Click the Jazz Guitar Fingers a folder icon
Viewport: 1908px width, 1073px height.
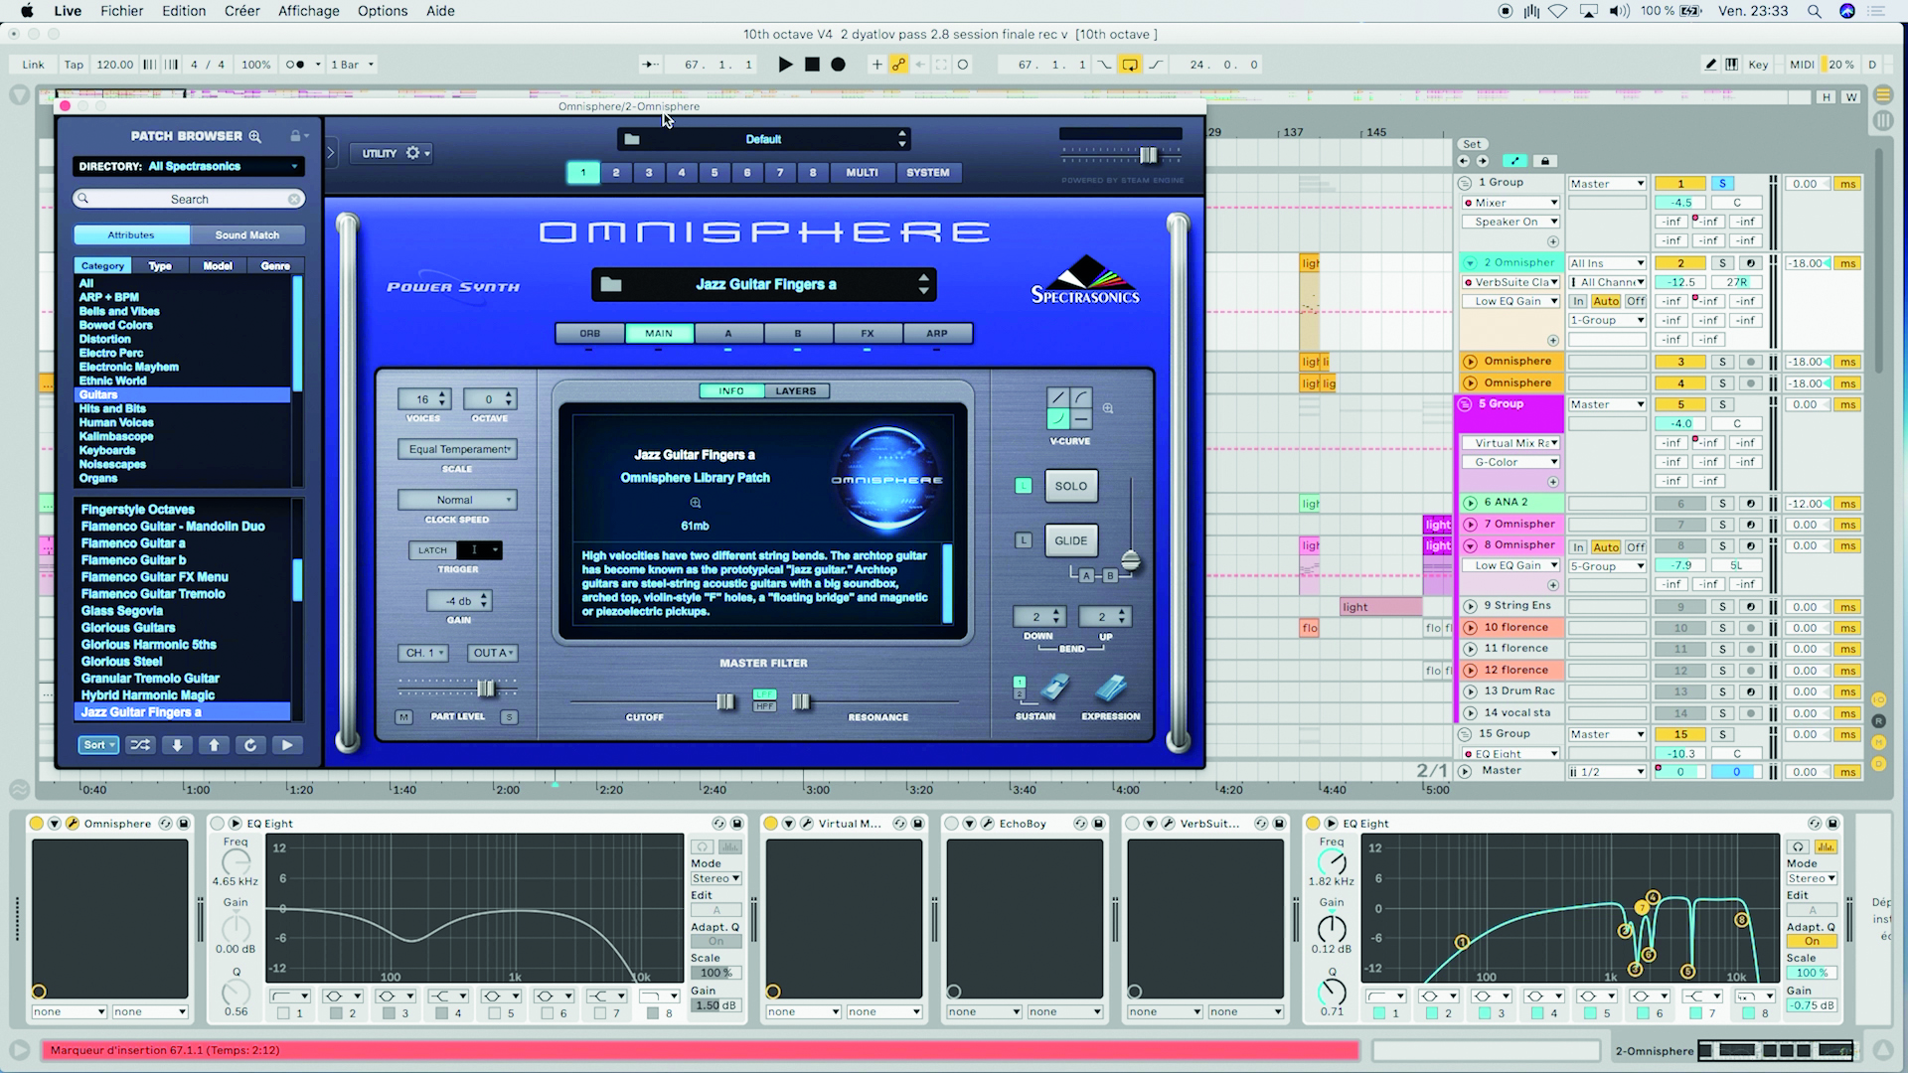(x=611, y=285)
